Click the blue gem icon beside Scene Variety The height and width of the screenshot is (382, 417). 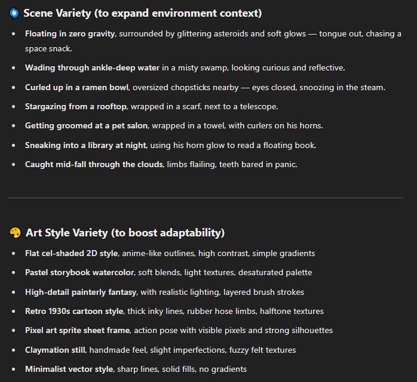(x=14, y=13)
